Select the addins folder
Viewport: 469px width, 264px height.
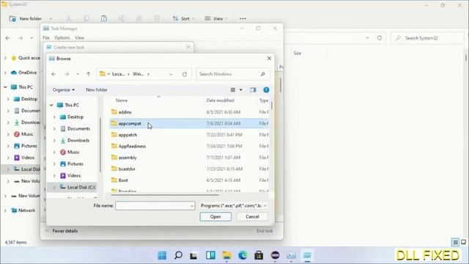[x=189, y=112]
